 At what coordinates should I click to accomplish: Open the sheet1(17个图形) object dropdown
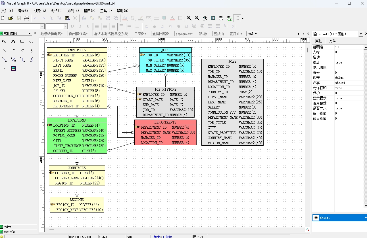[361, 34]
